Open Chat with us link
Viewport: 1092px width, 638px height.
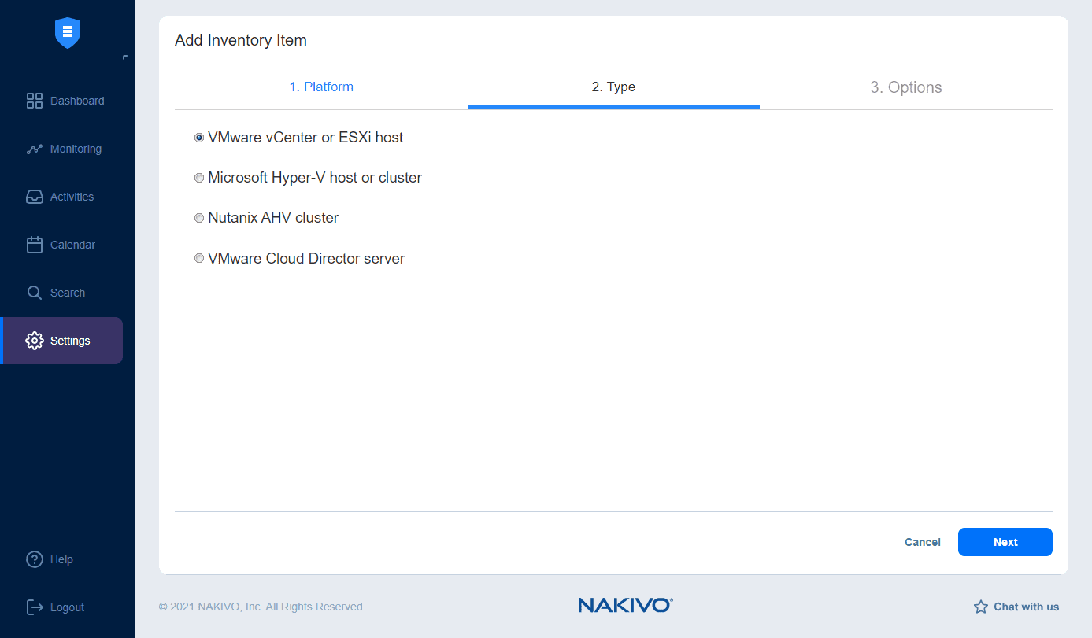pos(1027,607)
